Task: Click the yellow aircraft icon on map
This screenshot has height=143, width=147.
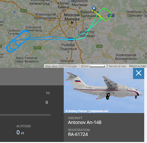Action: coord(95,12)
